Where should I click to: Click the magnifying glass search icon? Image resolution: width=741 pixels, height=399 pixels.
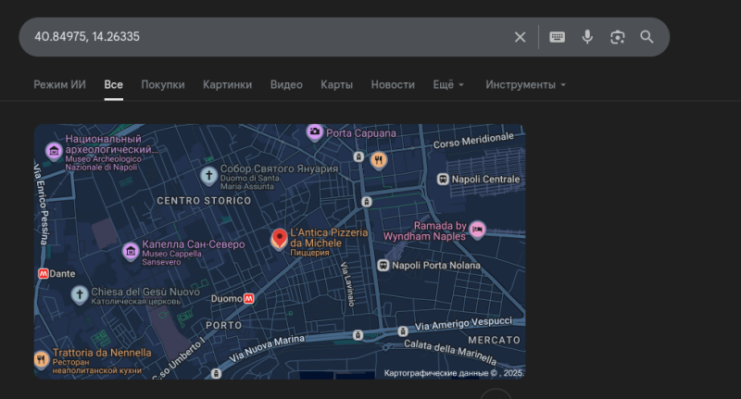pyautogui.click(x=647, y=37)
